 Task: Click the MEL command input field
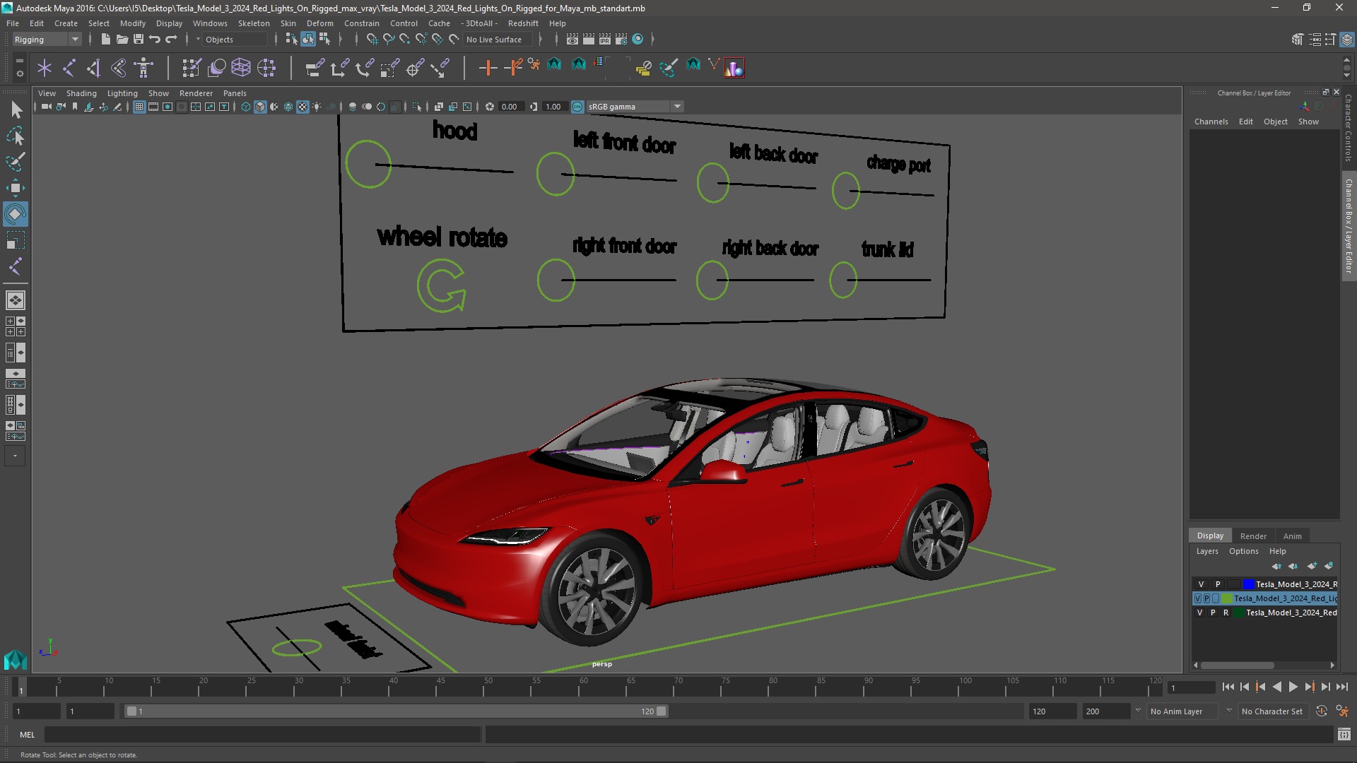262,735
